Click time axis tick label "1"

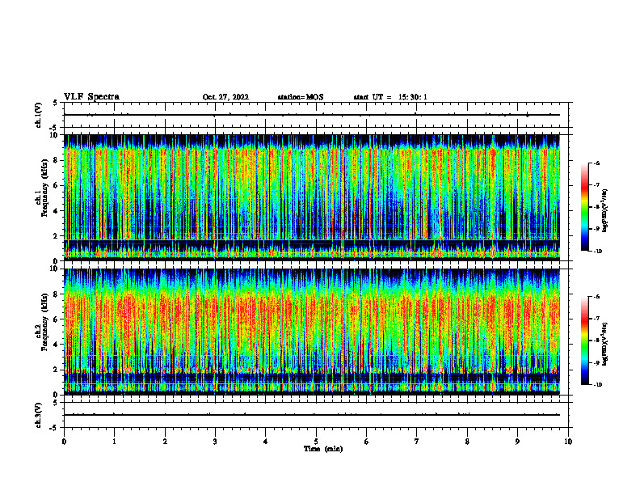(114, 442)
